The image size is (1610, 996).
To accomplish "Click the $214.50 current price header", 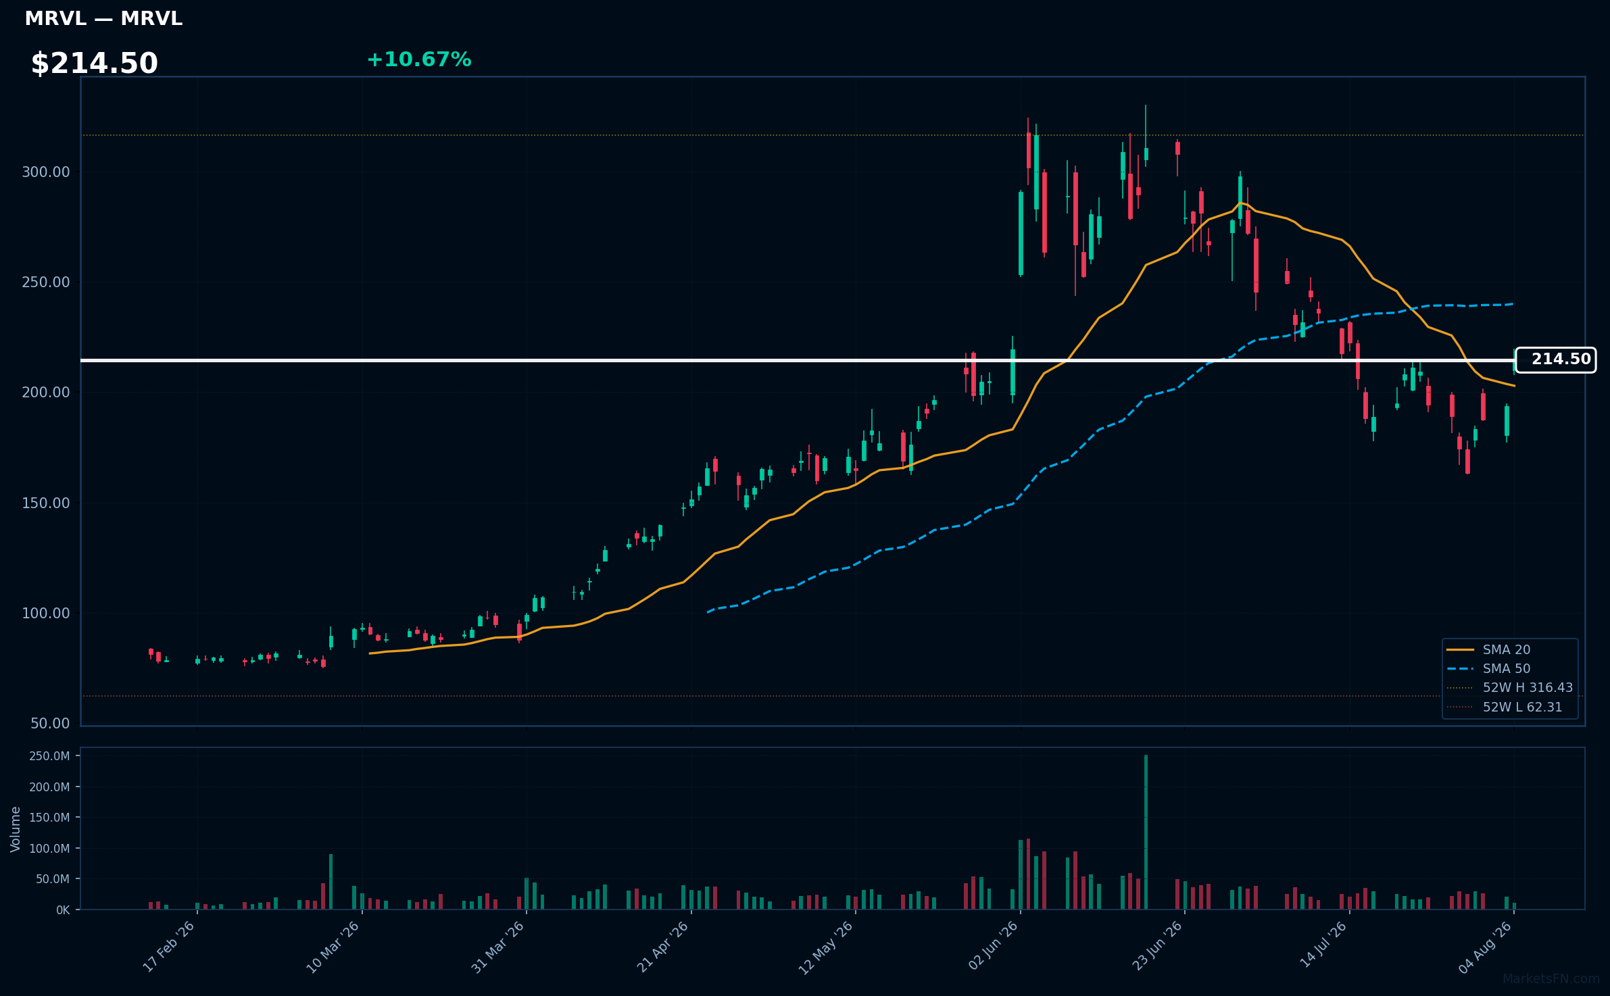I will pyautogui.click(x=94, y=64).
